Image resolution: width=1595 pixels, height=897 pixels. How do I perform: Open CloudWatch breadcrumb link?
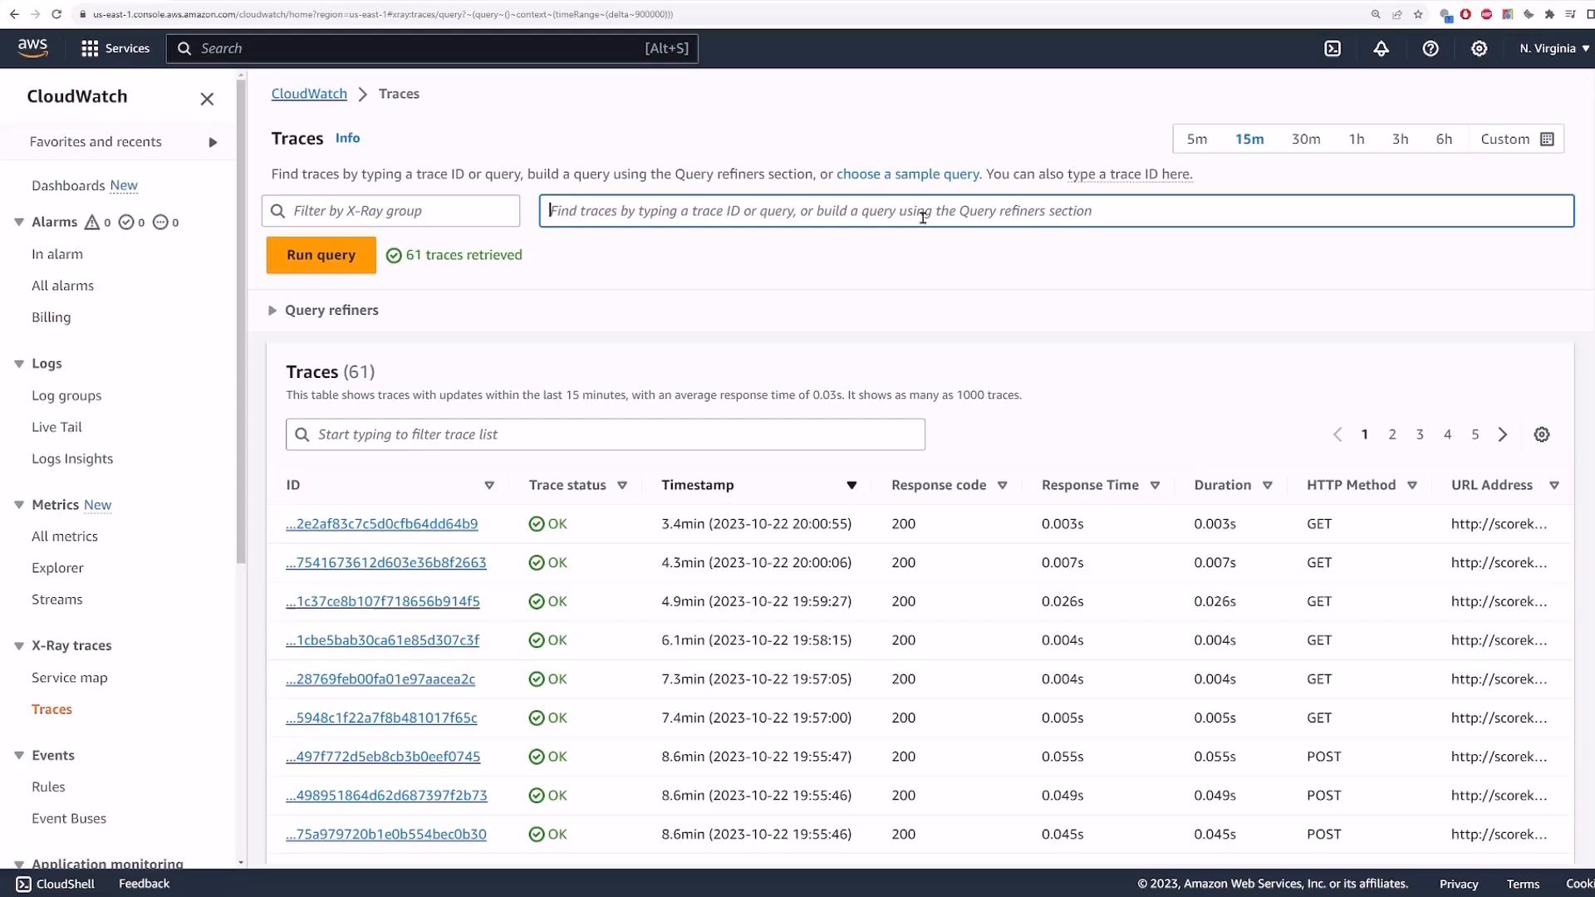click(x=309, y=94)
